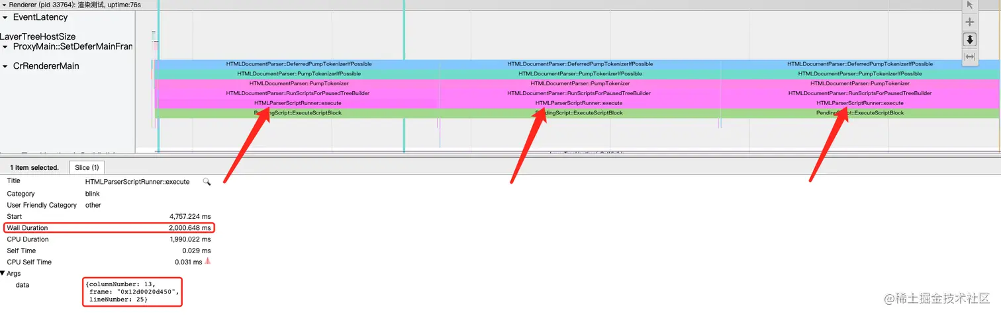Click the CrRendererMain track name
Image resolution: width=1001 pixels, height=316 pixels.
coord(46,67)
